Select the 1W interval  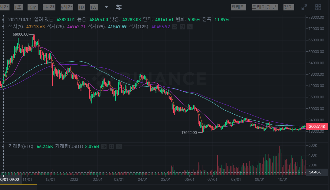tap(93, 7)
